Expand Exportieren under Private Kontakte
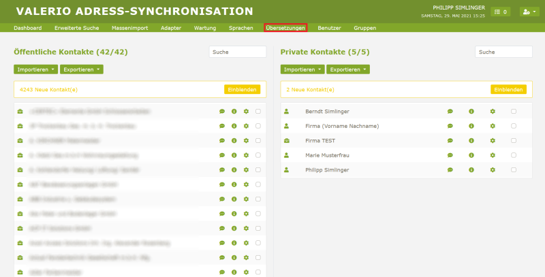The height and width of the screenshot is (277, 545). click(x=348, y=69)
